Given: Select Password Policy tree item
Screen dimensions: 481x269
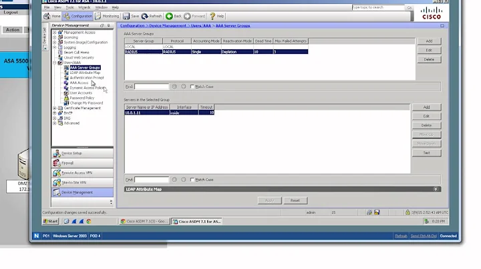Looking at the screenshot, I should coord(82,98).
